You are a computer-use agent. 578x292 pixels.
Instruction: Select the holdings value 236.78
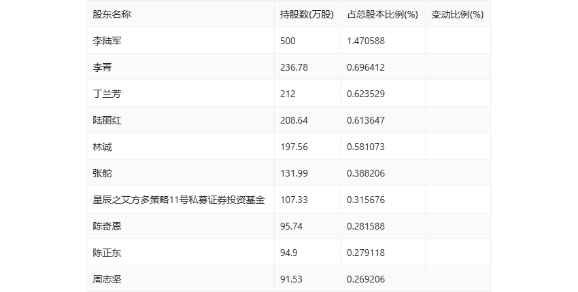[294, 67]
